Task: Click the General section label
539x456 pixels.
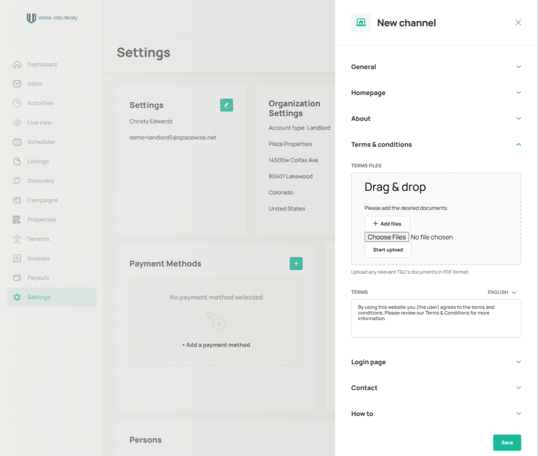Action: (x=363, y=67)
